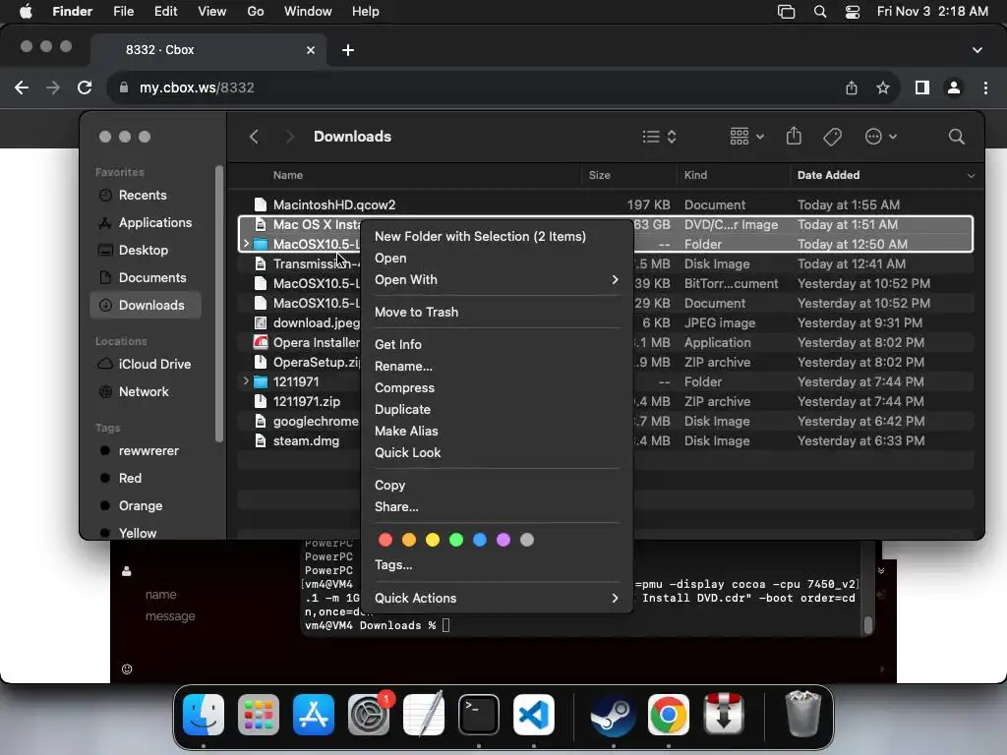Select Recents in Finder sidebar
Image resolution: width=1007 pixels, height=755 pixels.
146,196
